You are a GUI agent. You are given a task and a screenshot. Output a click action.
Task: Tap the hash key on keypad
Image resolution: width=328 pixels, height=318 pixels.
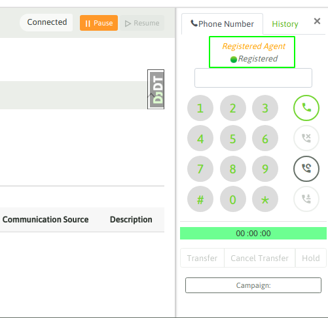point(200,199)
